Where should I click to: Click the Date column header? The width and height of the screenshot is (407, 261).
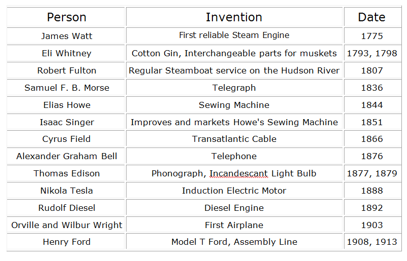(x=371, y=17)
